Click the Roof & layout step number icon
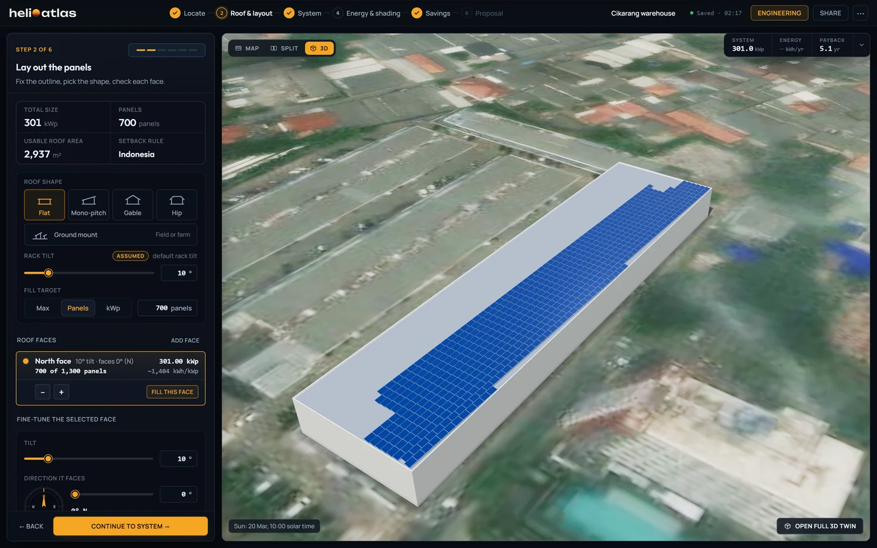The width and height of the screenshot is (877, 548). point(221,13)
